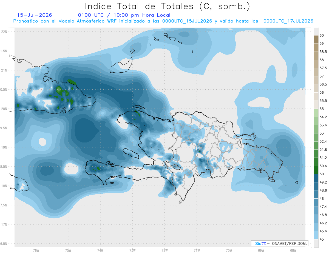The width and height of the screenshot is (329, 254).
Task: Click the "19N" latitude label
Action: tap(4, 147)
